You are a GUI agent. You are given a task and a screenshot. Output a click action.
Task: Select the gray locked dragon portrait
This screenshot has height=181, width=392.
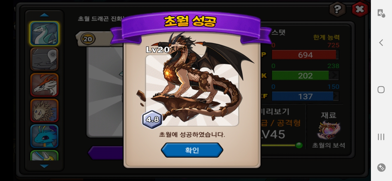click(x=44, y=59)
